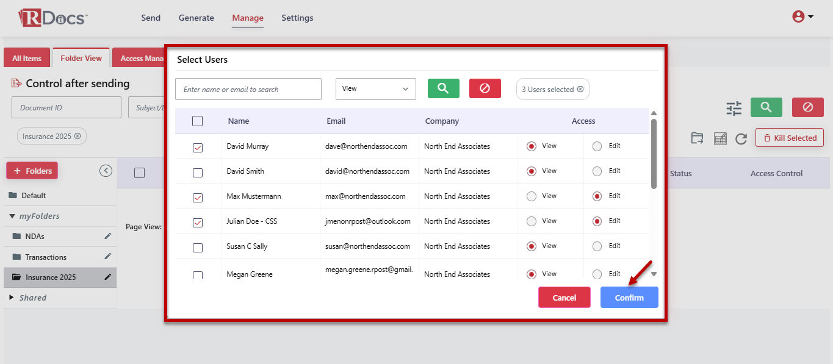Screen dimensions: 833x364
Task: Select Edit access for David Murray
Action: point(597,146)
